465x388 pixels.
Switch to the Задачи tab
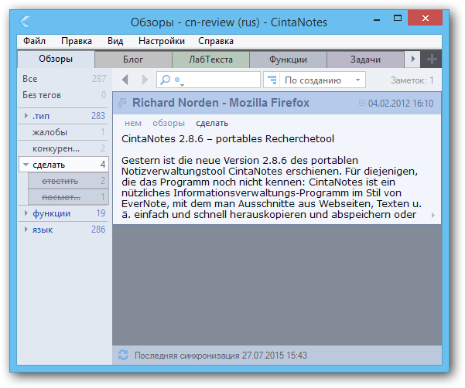tap(365, 60)
